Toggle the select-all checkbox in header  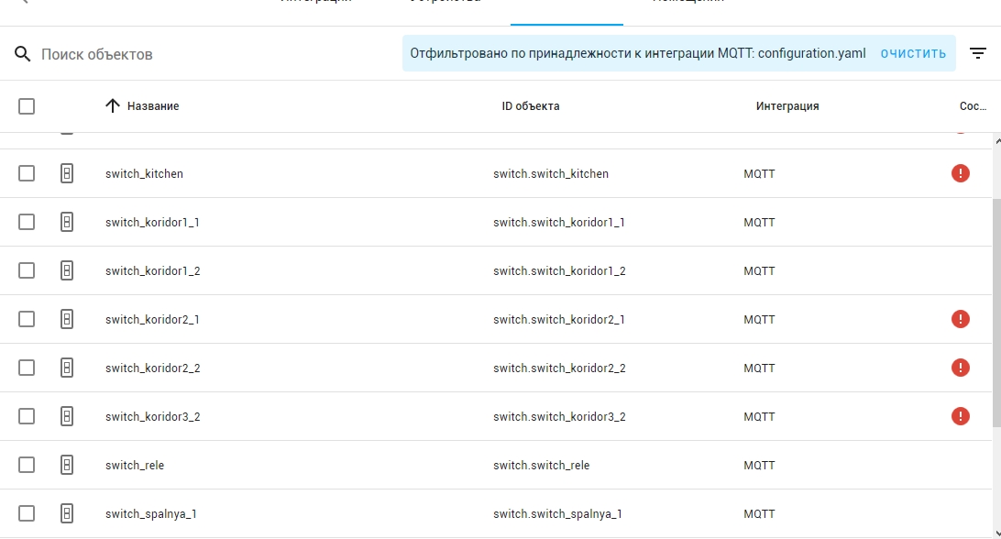click(x=27, y=106)
